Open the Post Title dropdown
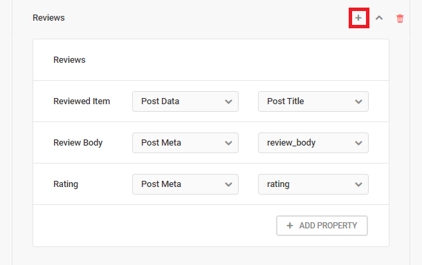This screenshot has height=265, width=422. (x=313, y=101)
